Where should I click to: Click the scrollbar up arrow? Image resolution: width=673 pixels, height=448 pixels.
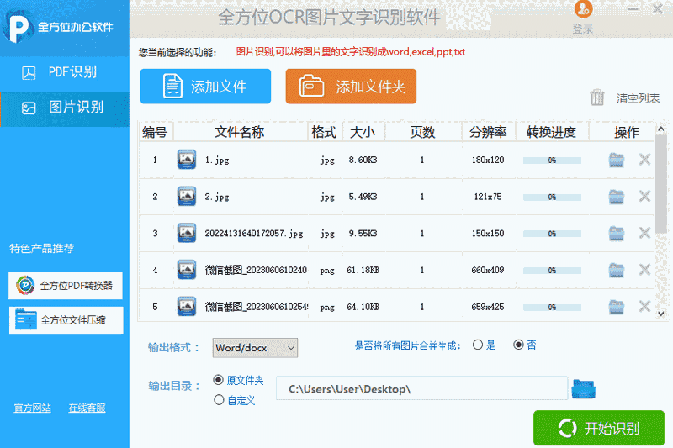pyautogui.click(x=661, y=129)
